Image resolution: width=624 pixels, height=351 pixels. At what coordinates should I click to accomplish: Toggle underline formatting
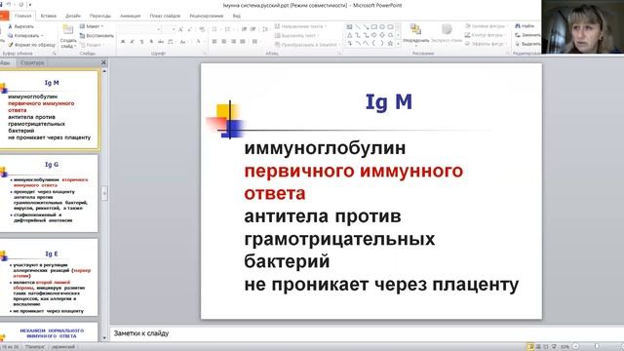[141, 41]
